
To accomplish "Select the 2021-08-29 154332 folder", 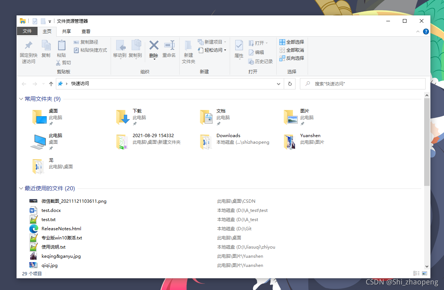I will click(x=149, y=142).
